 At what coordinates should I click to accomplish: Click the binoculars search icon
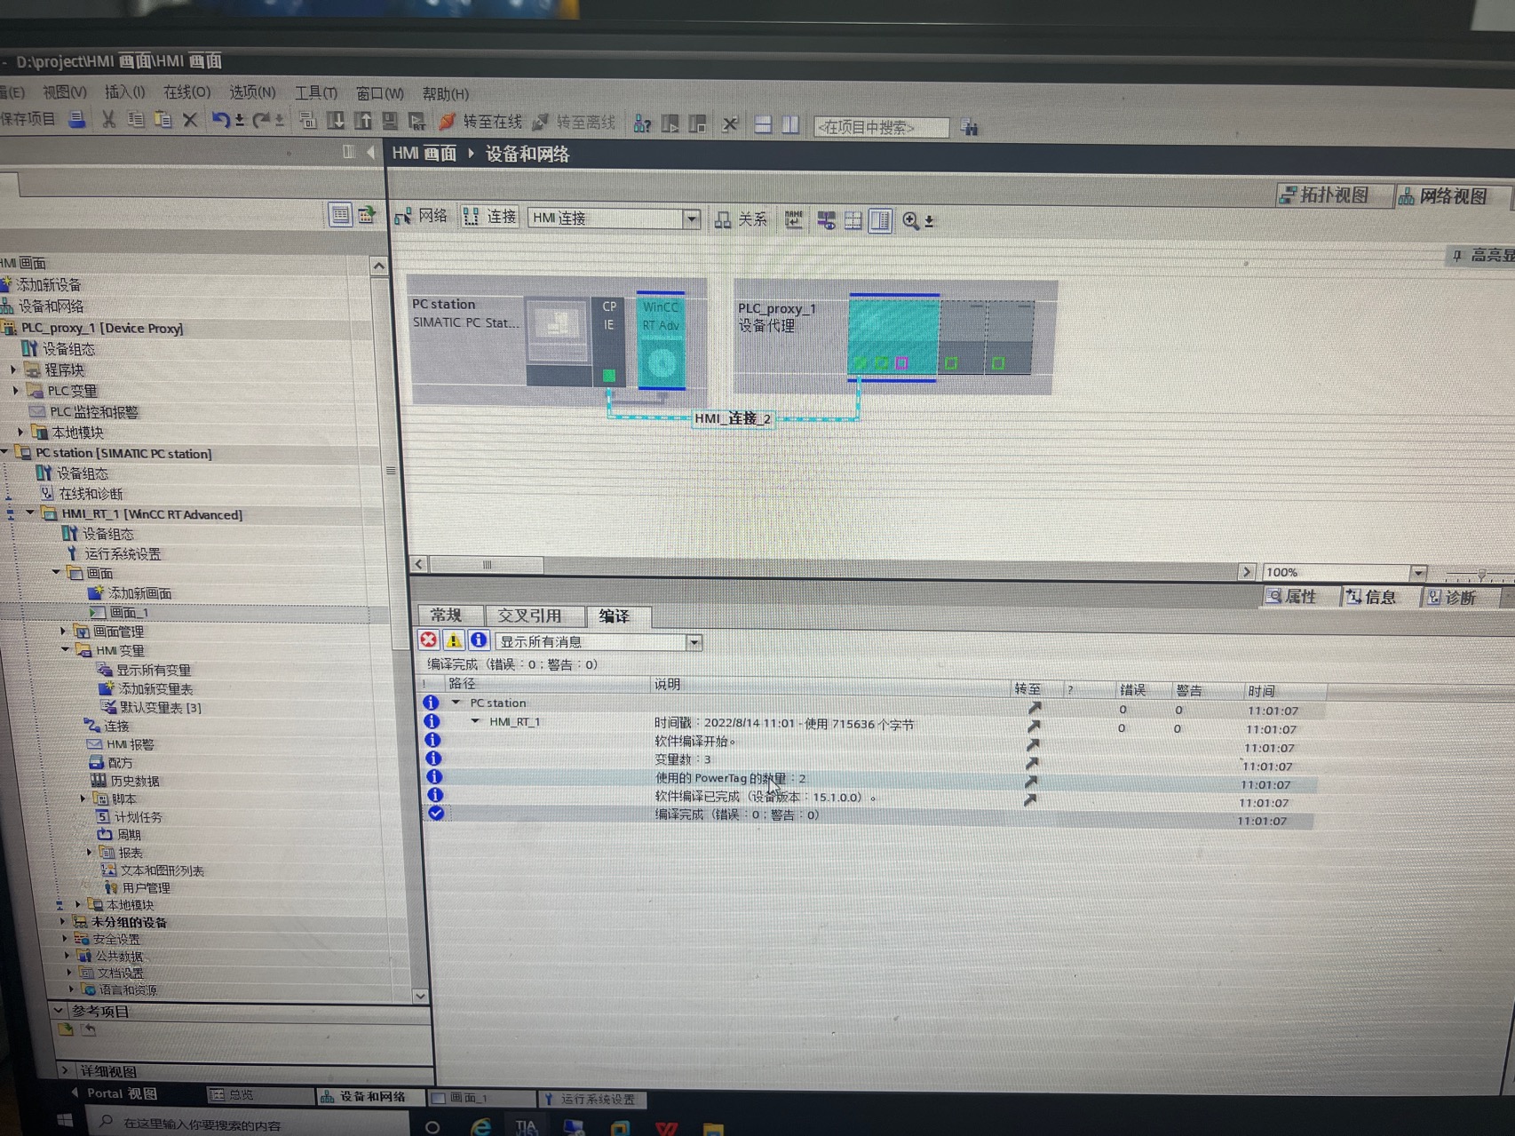969,128
